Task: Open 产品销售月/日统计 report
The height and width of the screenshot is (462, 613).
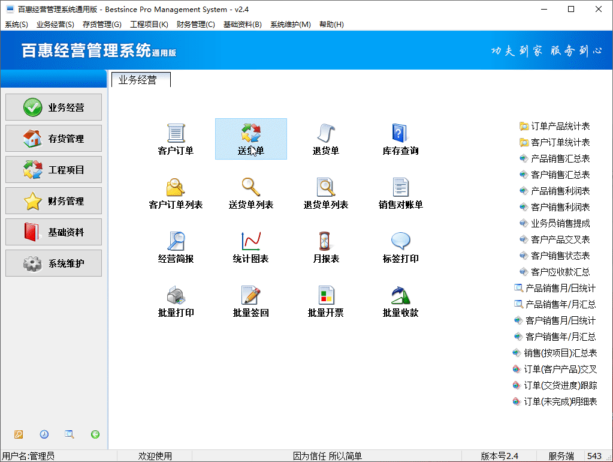Action: click(x=554, y=288)
